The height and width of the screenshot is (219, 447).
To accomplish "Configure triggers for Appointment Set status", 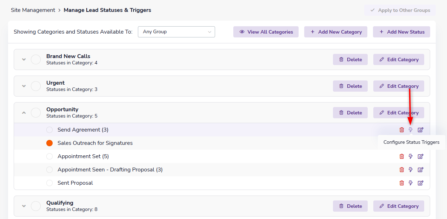I will [x=411, y=156].
